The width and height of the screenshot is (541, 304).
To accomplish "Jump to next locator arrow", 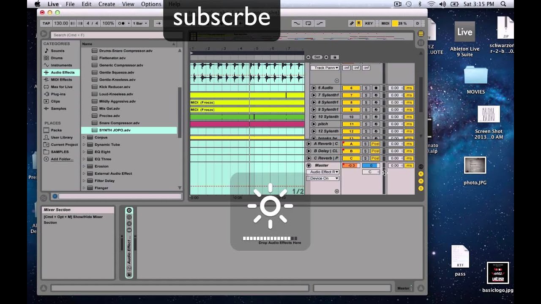I will pyautogui.click(x=326, y=57).
